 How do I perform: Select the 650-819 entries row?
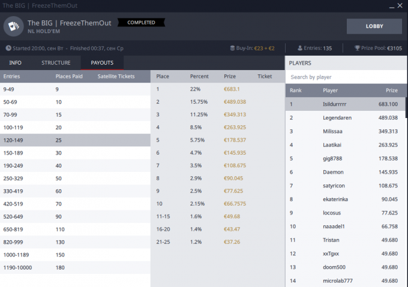(x=75, y=229)
